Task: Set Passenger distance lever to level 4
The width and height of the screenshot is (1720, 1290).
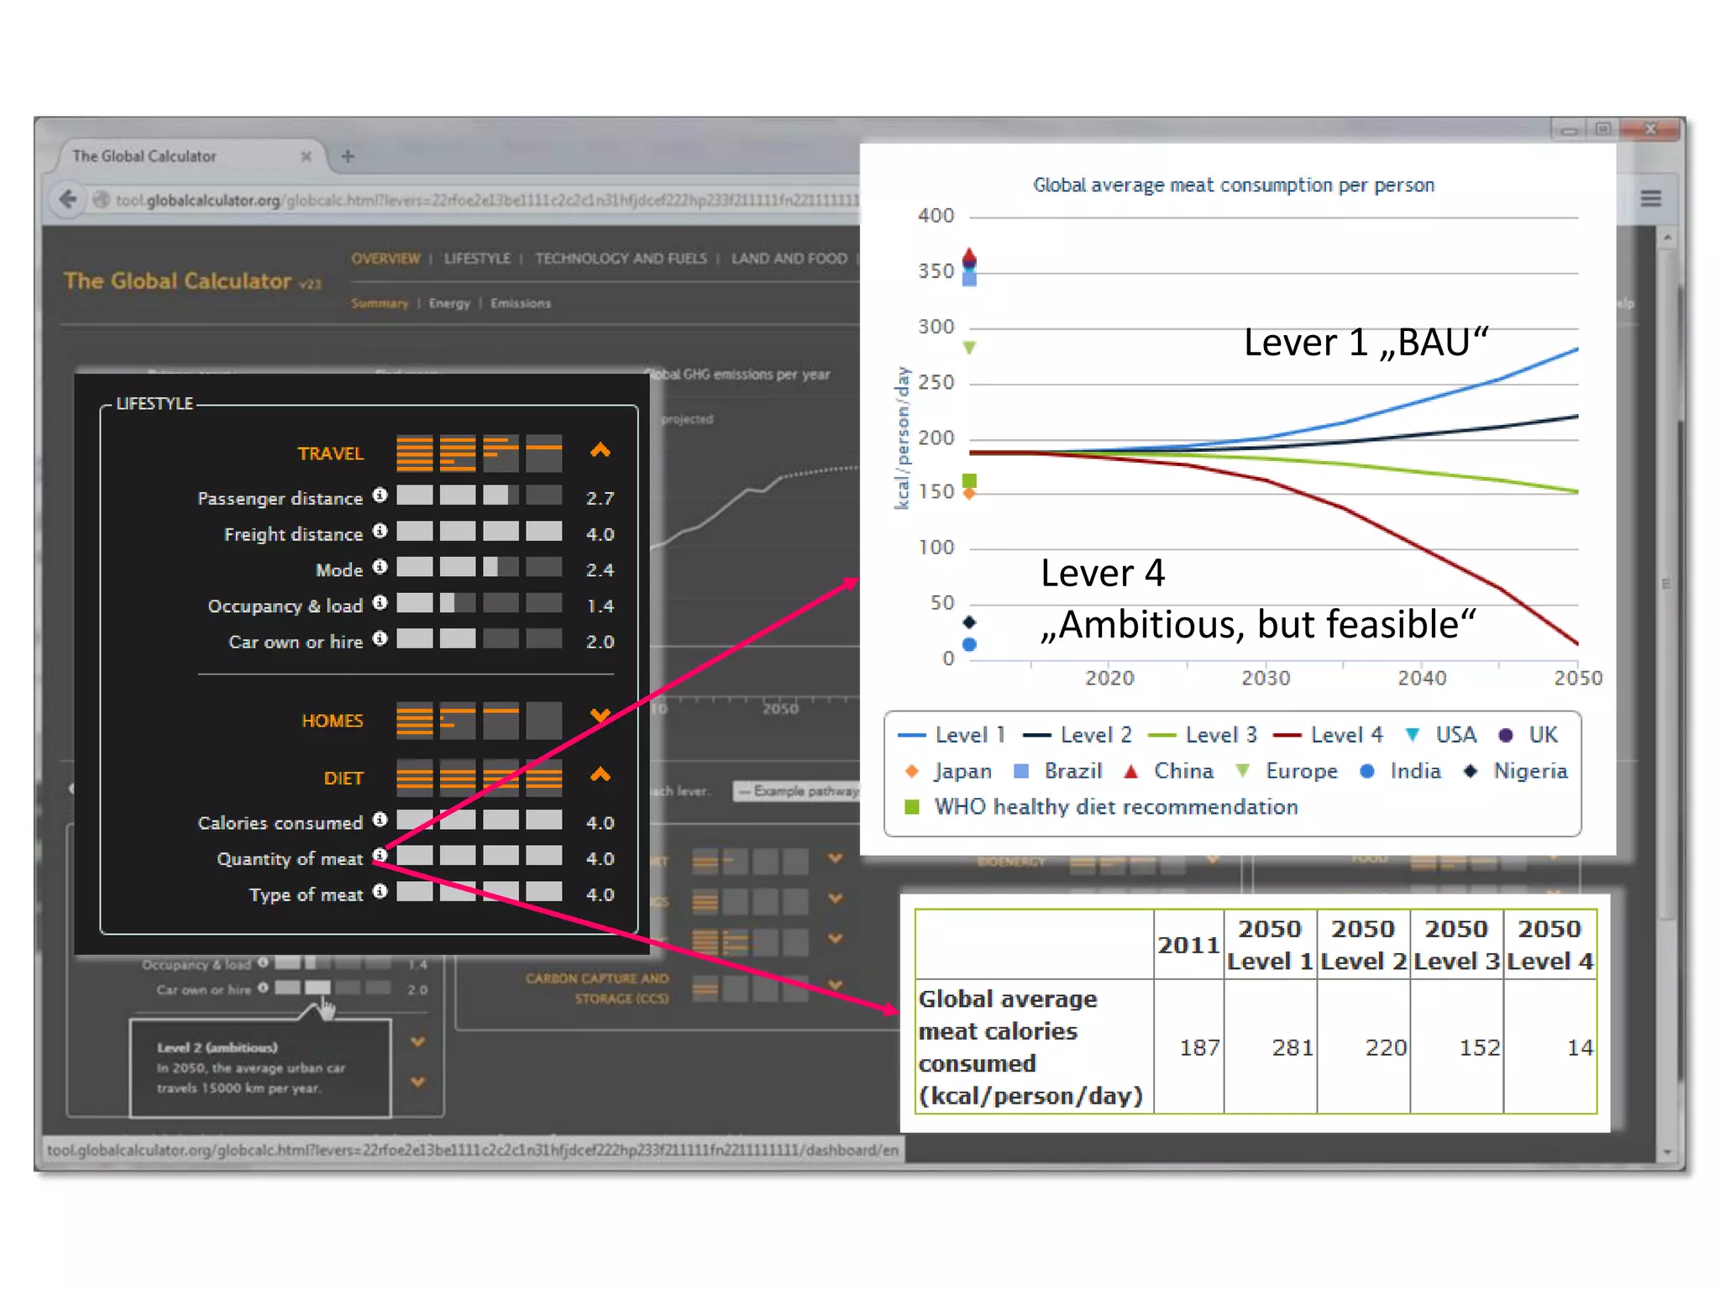Action: tap(543, 496)
